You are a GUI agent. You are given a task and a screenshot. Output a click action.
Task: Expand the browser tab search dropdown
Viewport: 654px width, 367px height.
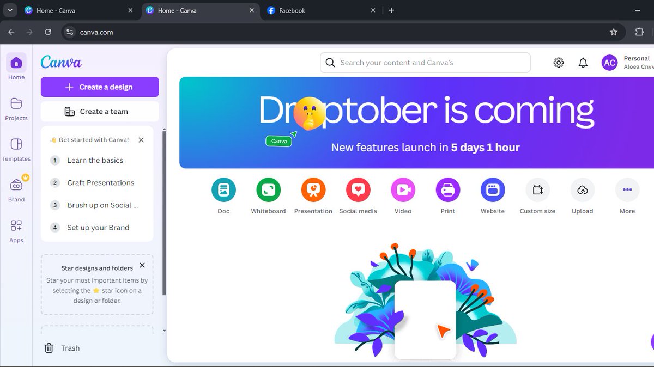[9, 10]
